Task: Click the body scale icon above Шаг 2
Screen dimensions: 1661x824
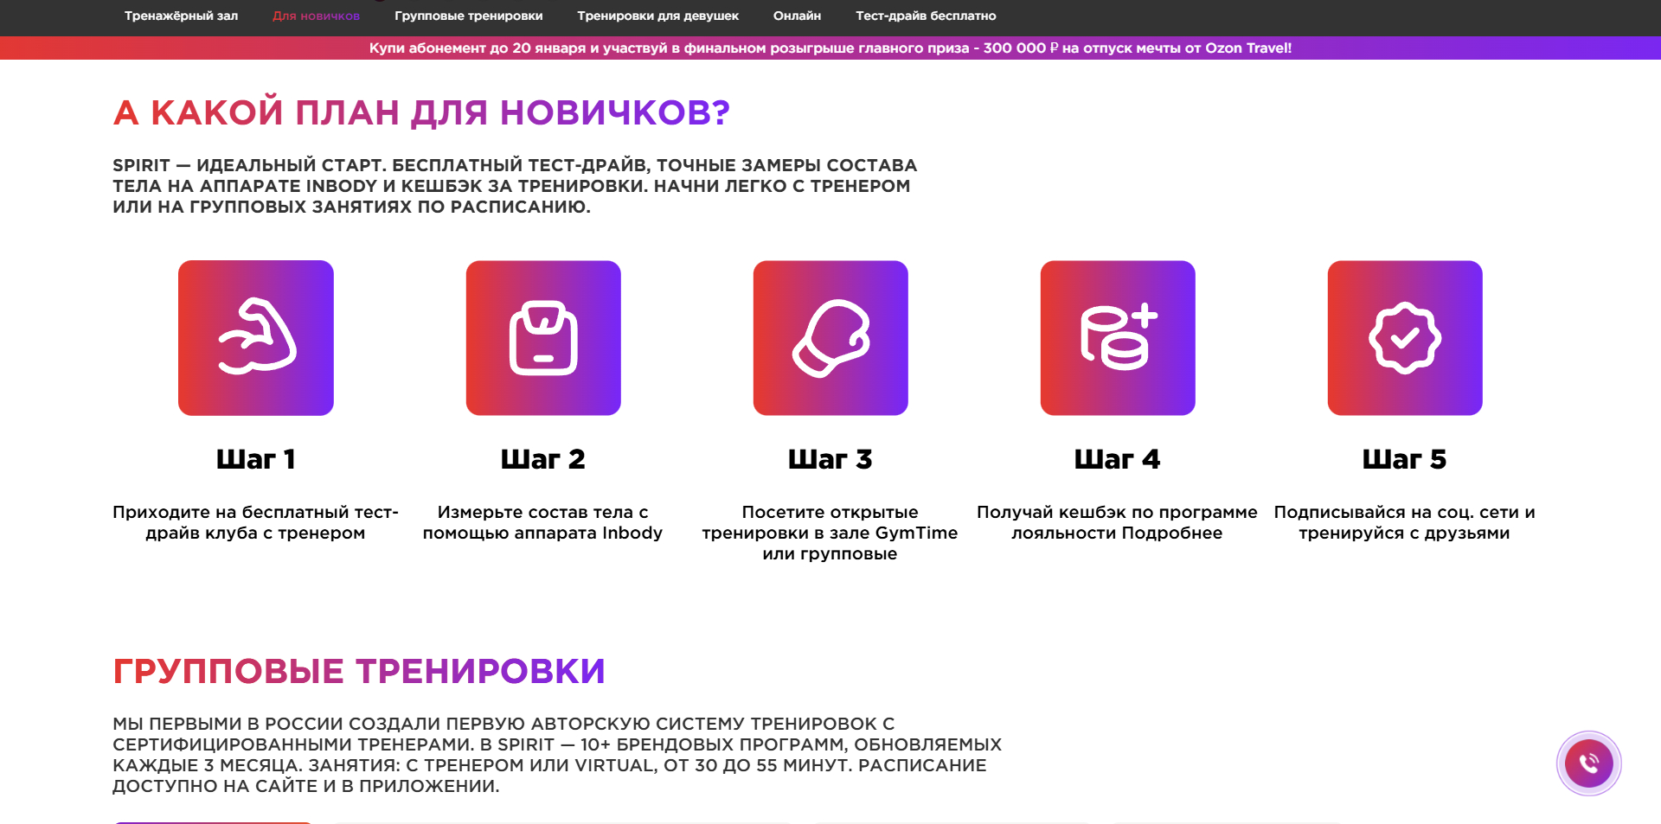Action: [543, 337]
